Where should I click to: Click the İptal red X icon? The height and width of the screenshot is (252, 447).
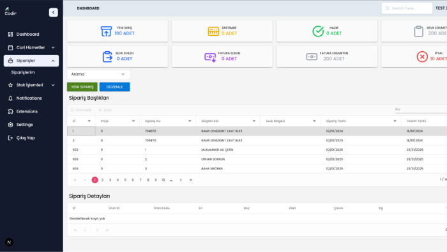pyautogui.click(x=422, y=56)
